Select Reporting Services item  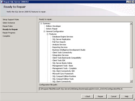click(60, 47)
